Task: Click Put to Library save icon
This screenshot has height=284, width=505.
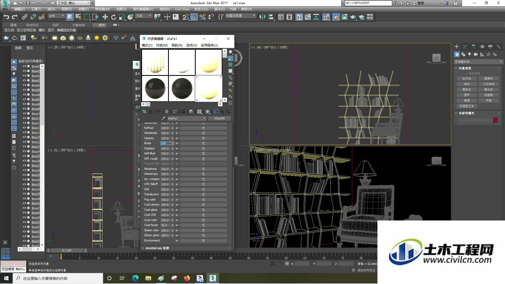Action: click(191, 112)
